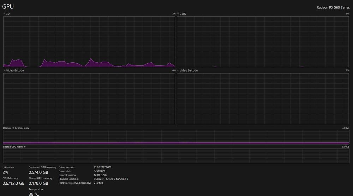Click the Temperature 38 °C value
This screenshot has height=196, width=353.
(x=34, y=194)
